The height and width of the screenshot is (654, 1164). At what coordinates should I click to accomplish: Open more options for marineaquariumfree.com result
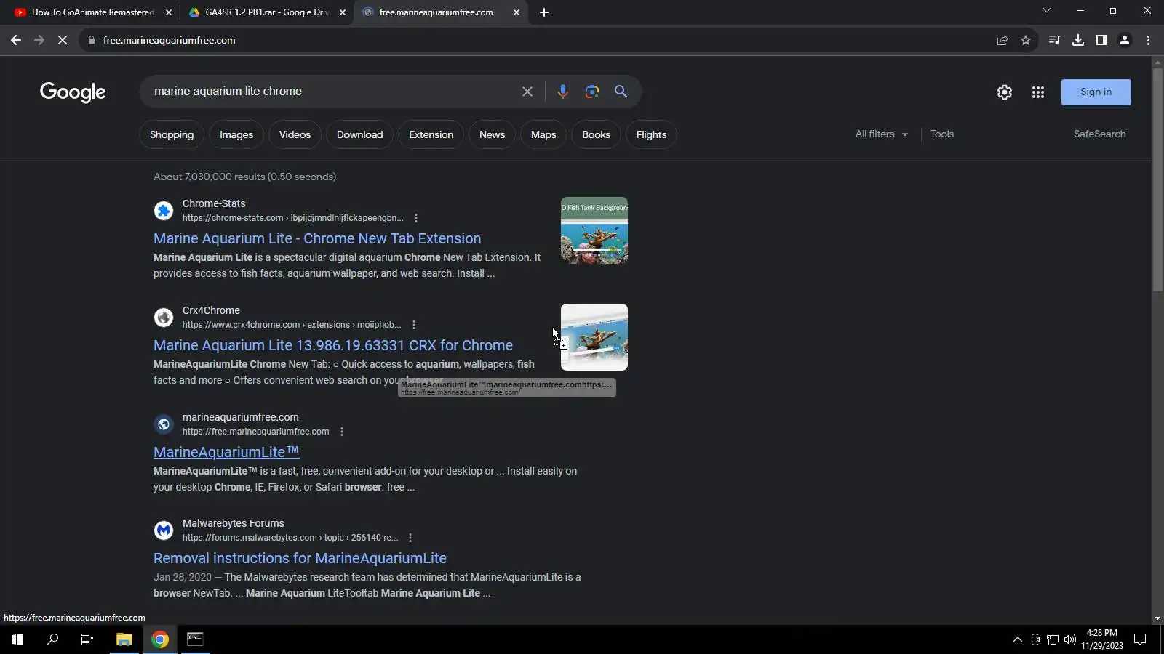342,432
